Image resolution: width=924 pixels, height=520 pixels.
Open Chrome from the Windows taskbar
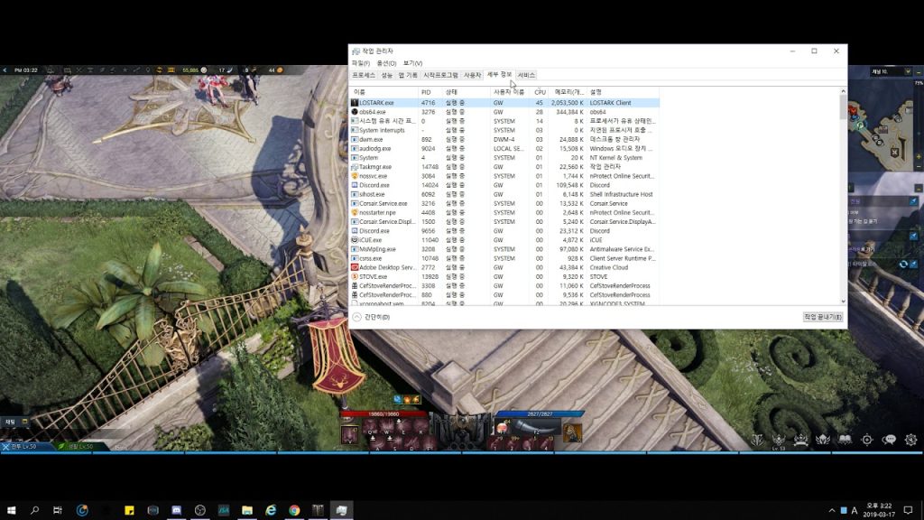[294, 510]
